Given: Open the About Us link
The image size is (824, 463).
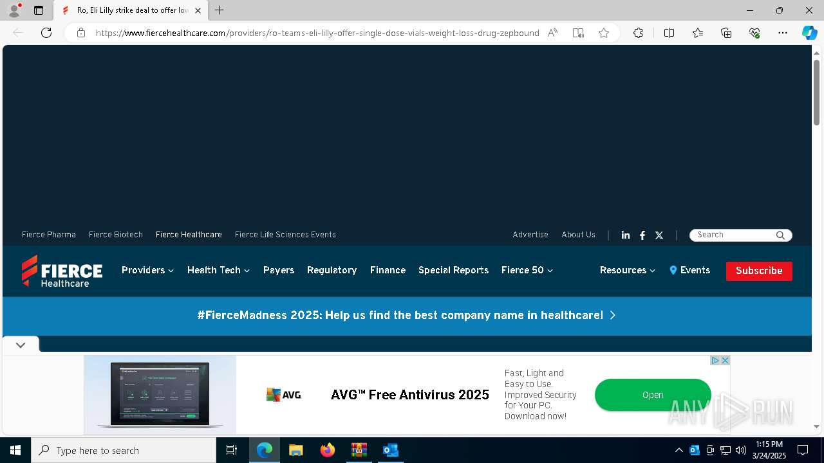Looking at the screenshot, I should [x=578, y=235].
